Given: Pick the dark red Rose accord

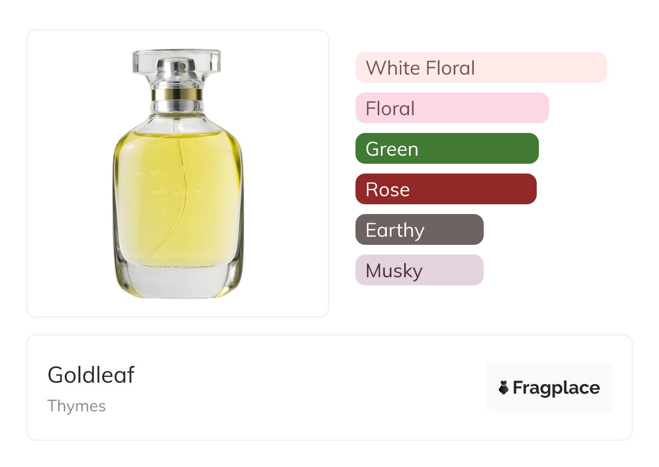Looking at the screenshot, I should [446, 189].
